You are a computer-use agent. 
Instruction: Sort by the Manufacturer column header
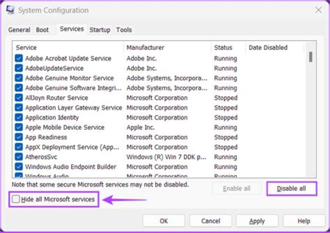168,48
